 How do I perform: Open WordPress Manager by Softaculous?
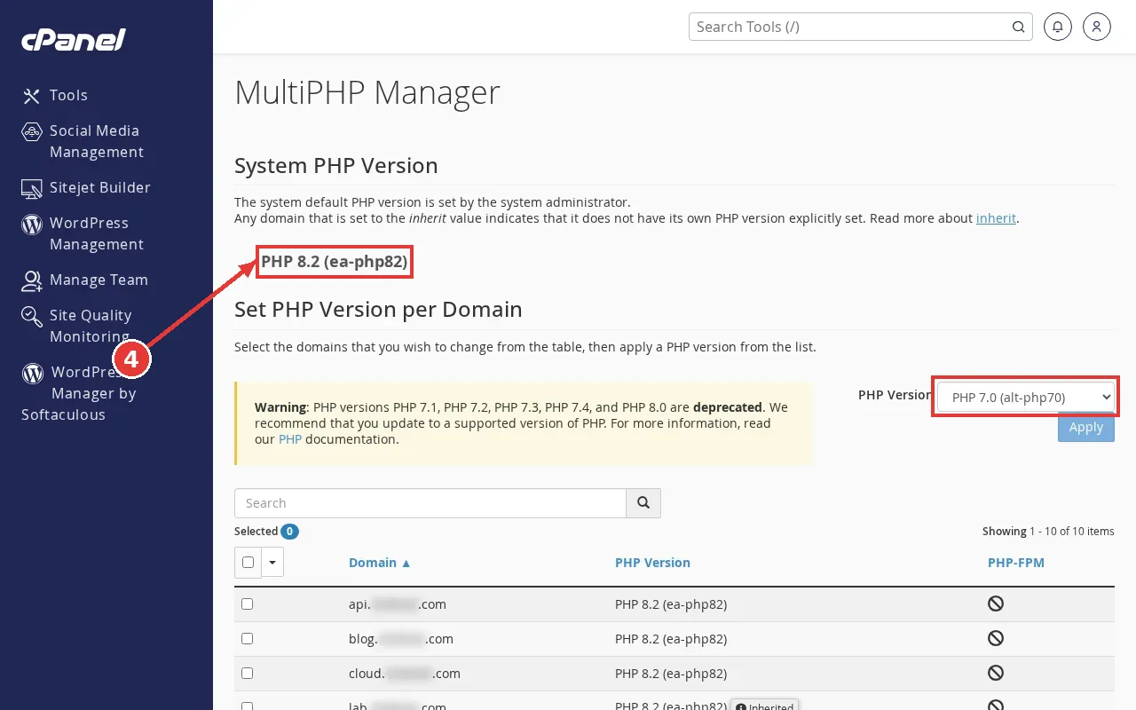(x=79, y=393)
